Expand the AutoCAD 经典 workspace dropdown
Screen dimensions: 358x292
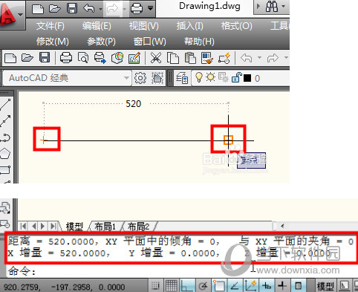(x=126, y=78)
